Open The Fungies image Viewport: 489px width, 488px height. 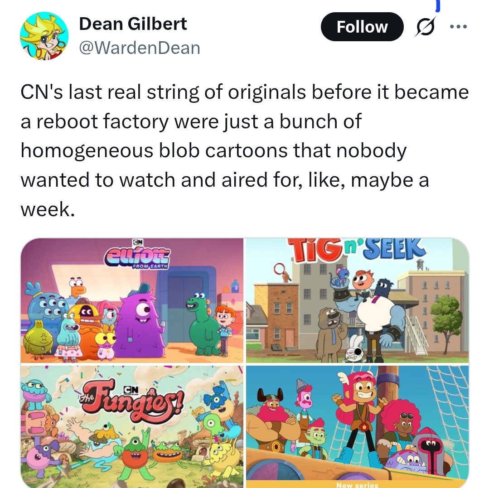pos(132,426)
